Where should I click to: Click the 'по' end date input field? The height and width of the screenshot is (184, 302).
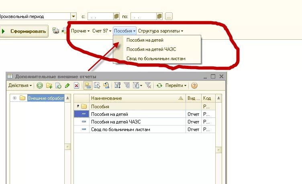[143, 16]
